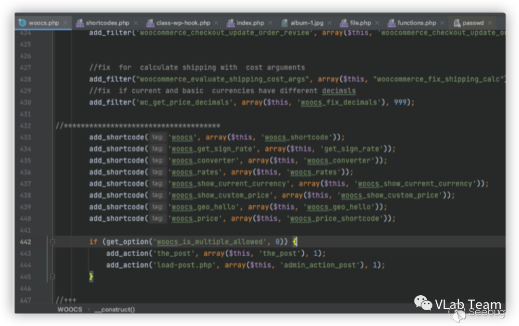Click line number 433 in the gutter

pyautogui.click(x=25, y=137)
